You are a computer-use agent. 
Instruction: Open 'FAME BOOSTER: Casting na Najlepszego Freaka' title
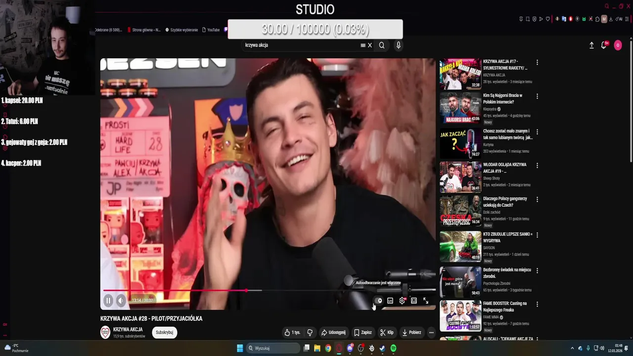(x=504, y=307)
